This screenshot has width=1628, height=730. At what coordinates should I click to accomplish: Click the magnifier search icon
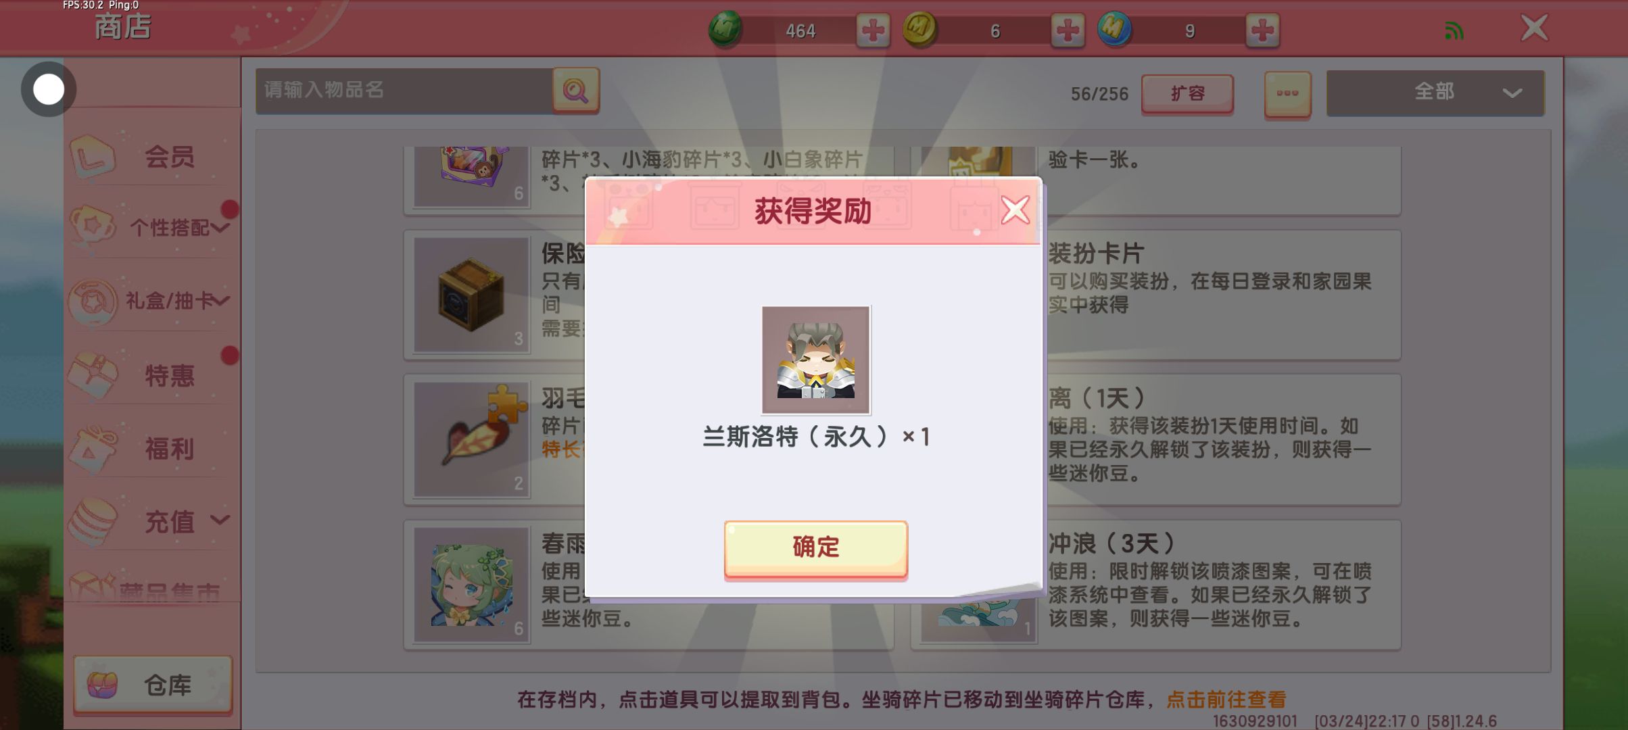coord(575,91)
